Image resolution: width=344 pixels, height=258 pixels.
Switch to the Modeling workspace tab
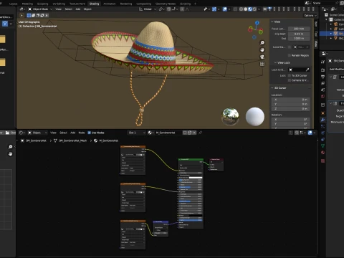point(27,4)
